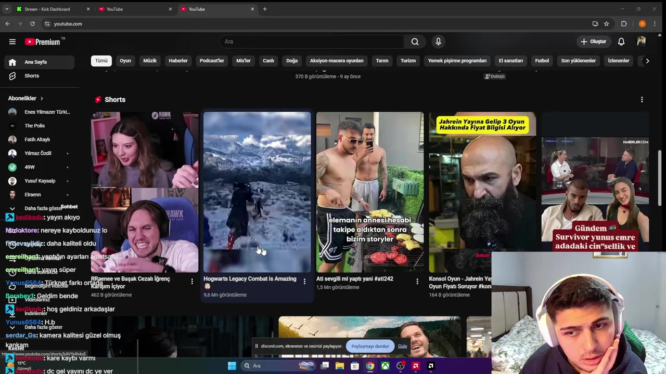Select the Mix'ler filter chip

(244, 61)
